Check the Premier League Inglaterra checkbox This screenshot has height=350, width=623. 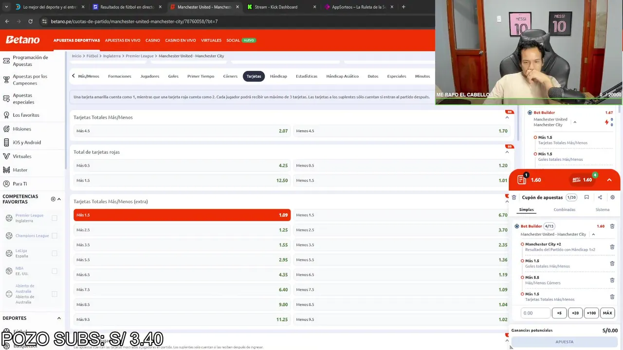(55, 218)
